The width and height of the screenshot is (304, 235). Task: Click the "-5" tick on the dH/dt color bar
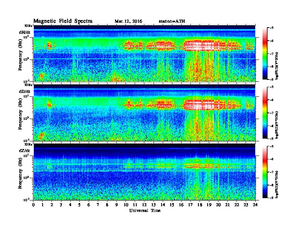(272, 28)
